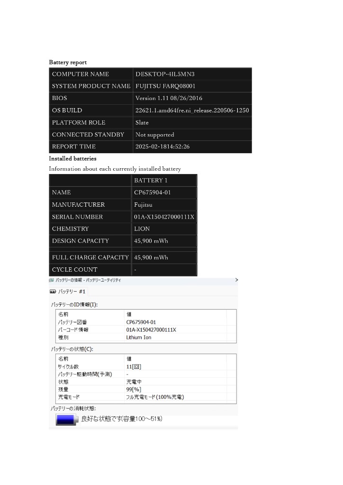Click the 'Lithium Ion' value
The height and width of the screenshot is (485, 343).
tap(139, 337)
